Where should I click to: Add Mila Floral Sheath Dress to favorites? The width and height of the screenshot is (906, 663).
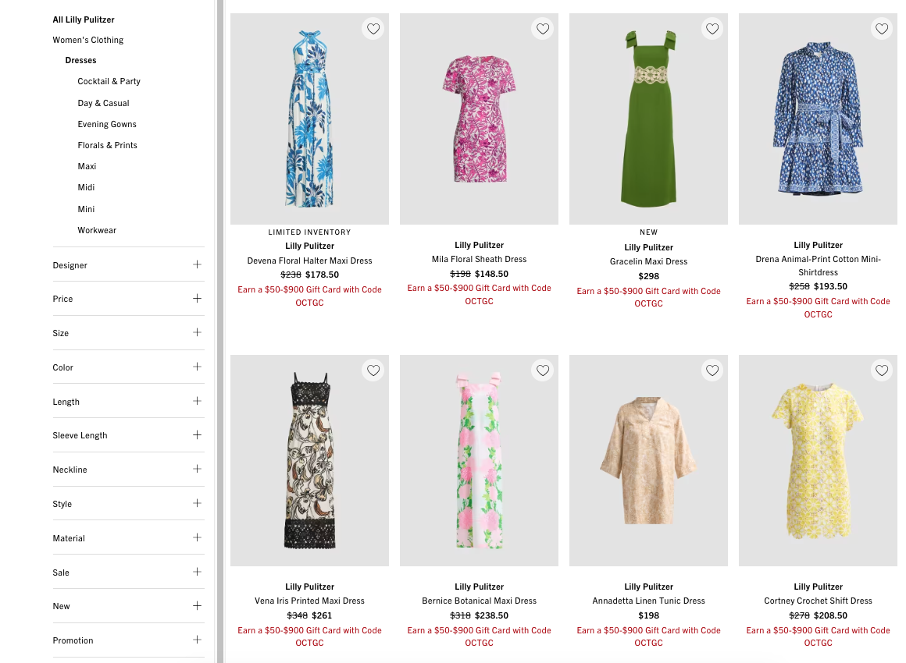point(543,29)
